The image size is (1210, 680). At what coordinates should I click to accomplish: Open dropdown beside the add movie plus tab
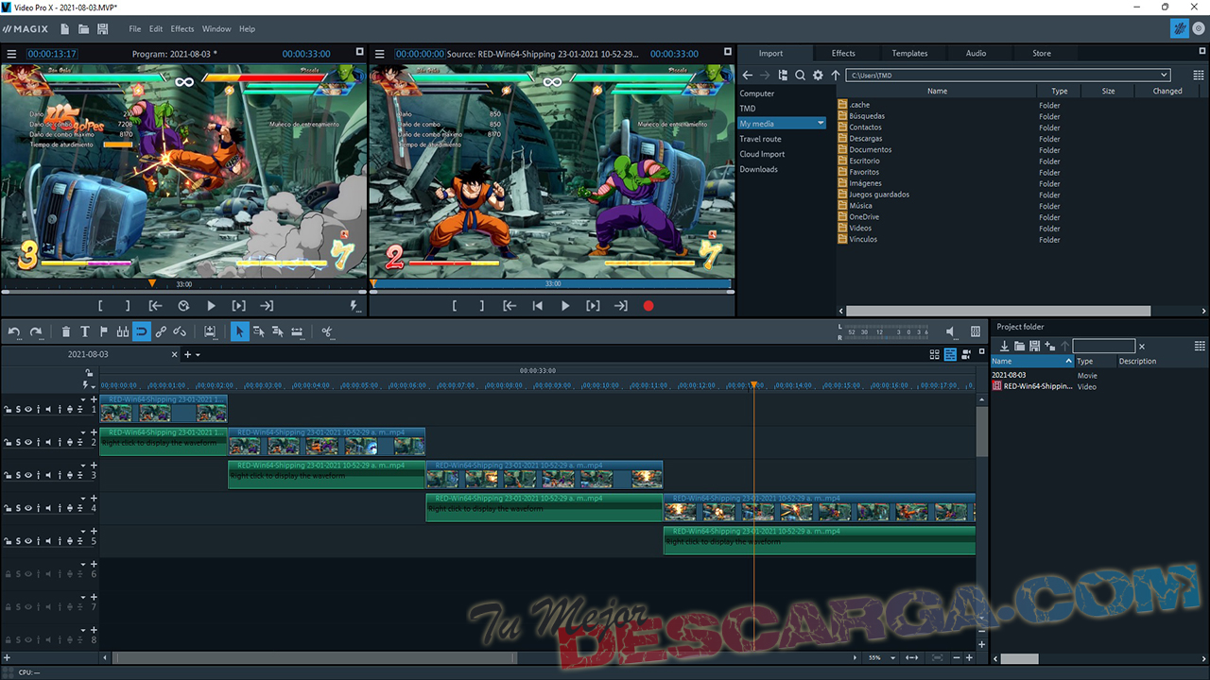(x=198, y=355)
